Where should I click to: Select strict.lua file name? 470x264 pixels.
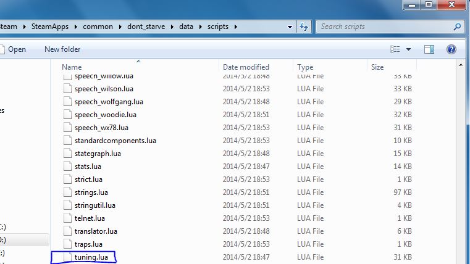(x=88, y=179)
